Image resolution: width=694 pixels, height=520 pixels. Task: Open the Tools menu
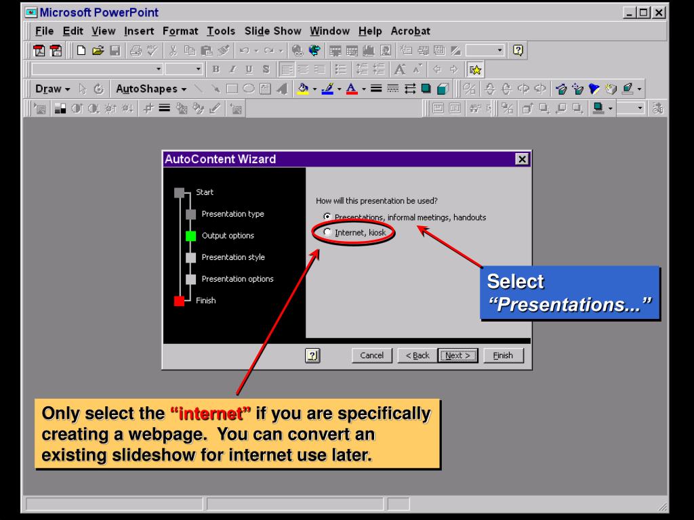pyautogui.click(x=221, y=31)
